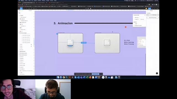Select the 'While Pressing' text on canvas
The height and width of the screenshot is (99, 177).
point(129,44)
